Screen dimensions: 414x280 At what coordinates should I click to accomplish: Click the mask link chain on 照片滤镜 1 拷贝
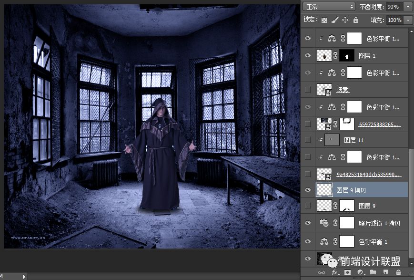(335, 223)
